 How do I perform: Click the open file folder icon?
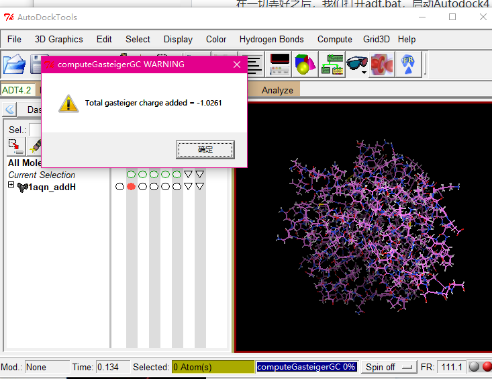click(x=15, y=65)
